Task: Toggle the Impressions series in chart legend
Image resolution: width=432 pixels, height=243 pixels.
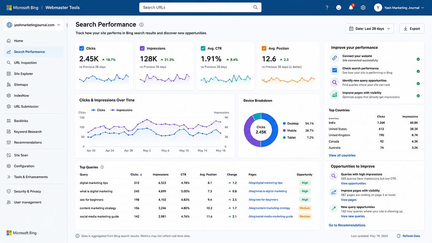Action: [x=121, y=110]
